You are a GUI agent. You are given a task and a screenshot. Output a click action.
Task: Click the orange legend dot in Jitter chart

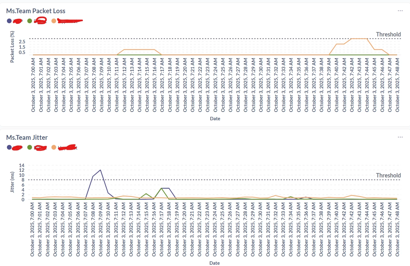point(54,147)
